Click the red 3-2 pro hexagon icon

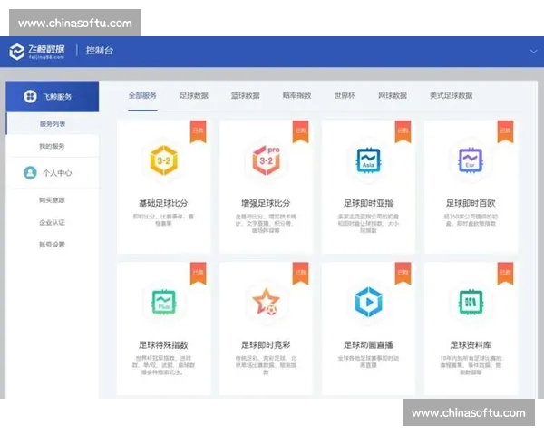click(266, 160)
